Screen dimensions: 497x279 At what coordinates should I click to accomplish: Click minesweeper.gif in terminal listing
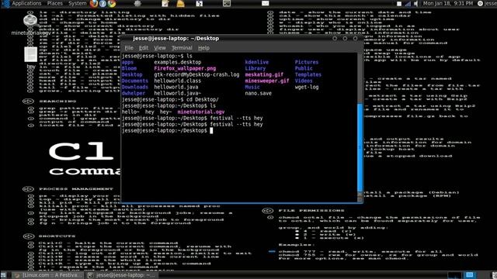click(267, 81)
